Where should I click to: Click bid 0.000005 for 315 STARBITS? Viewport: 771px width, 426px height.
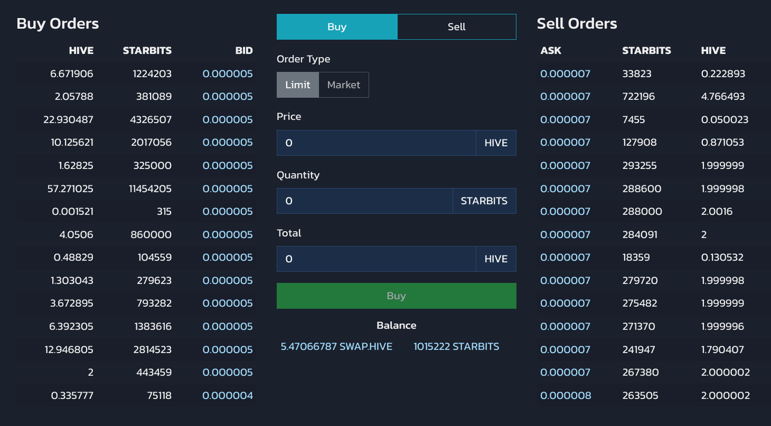click(228, 212)
